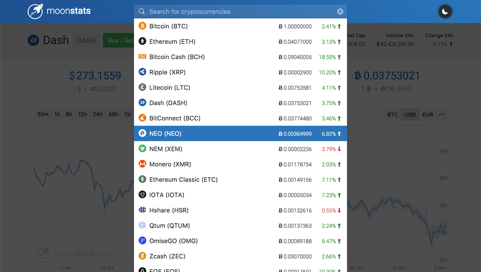Click the Hshare purple logo icon

142,210
